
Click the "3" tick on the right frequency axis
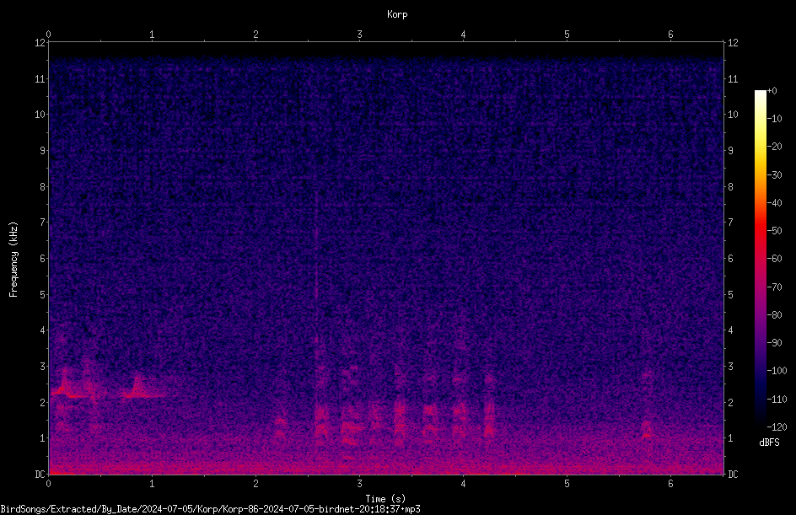pos(730,367)
